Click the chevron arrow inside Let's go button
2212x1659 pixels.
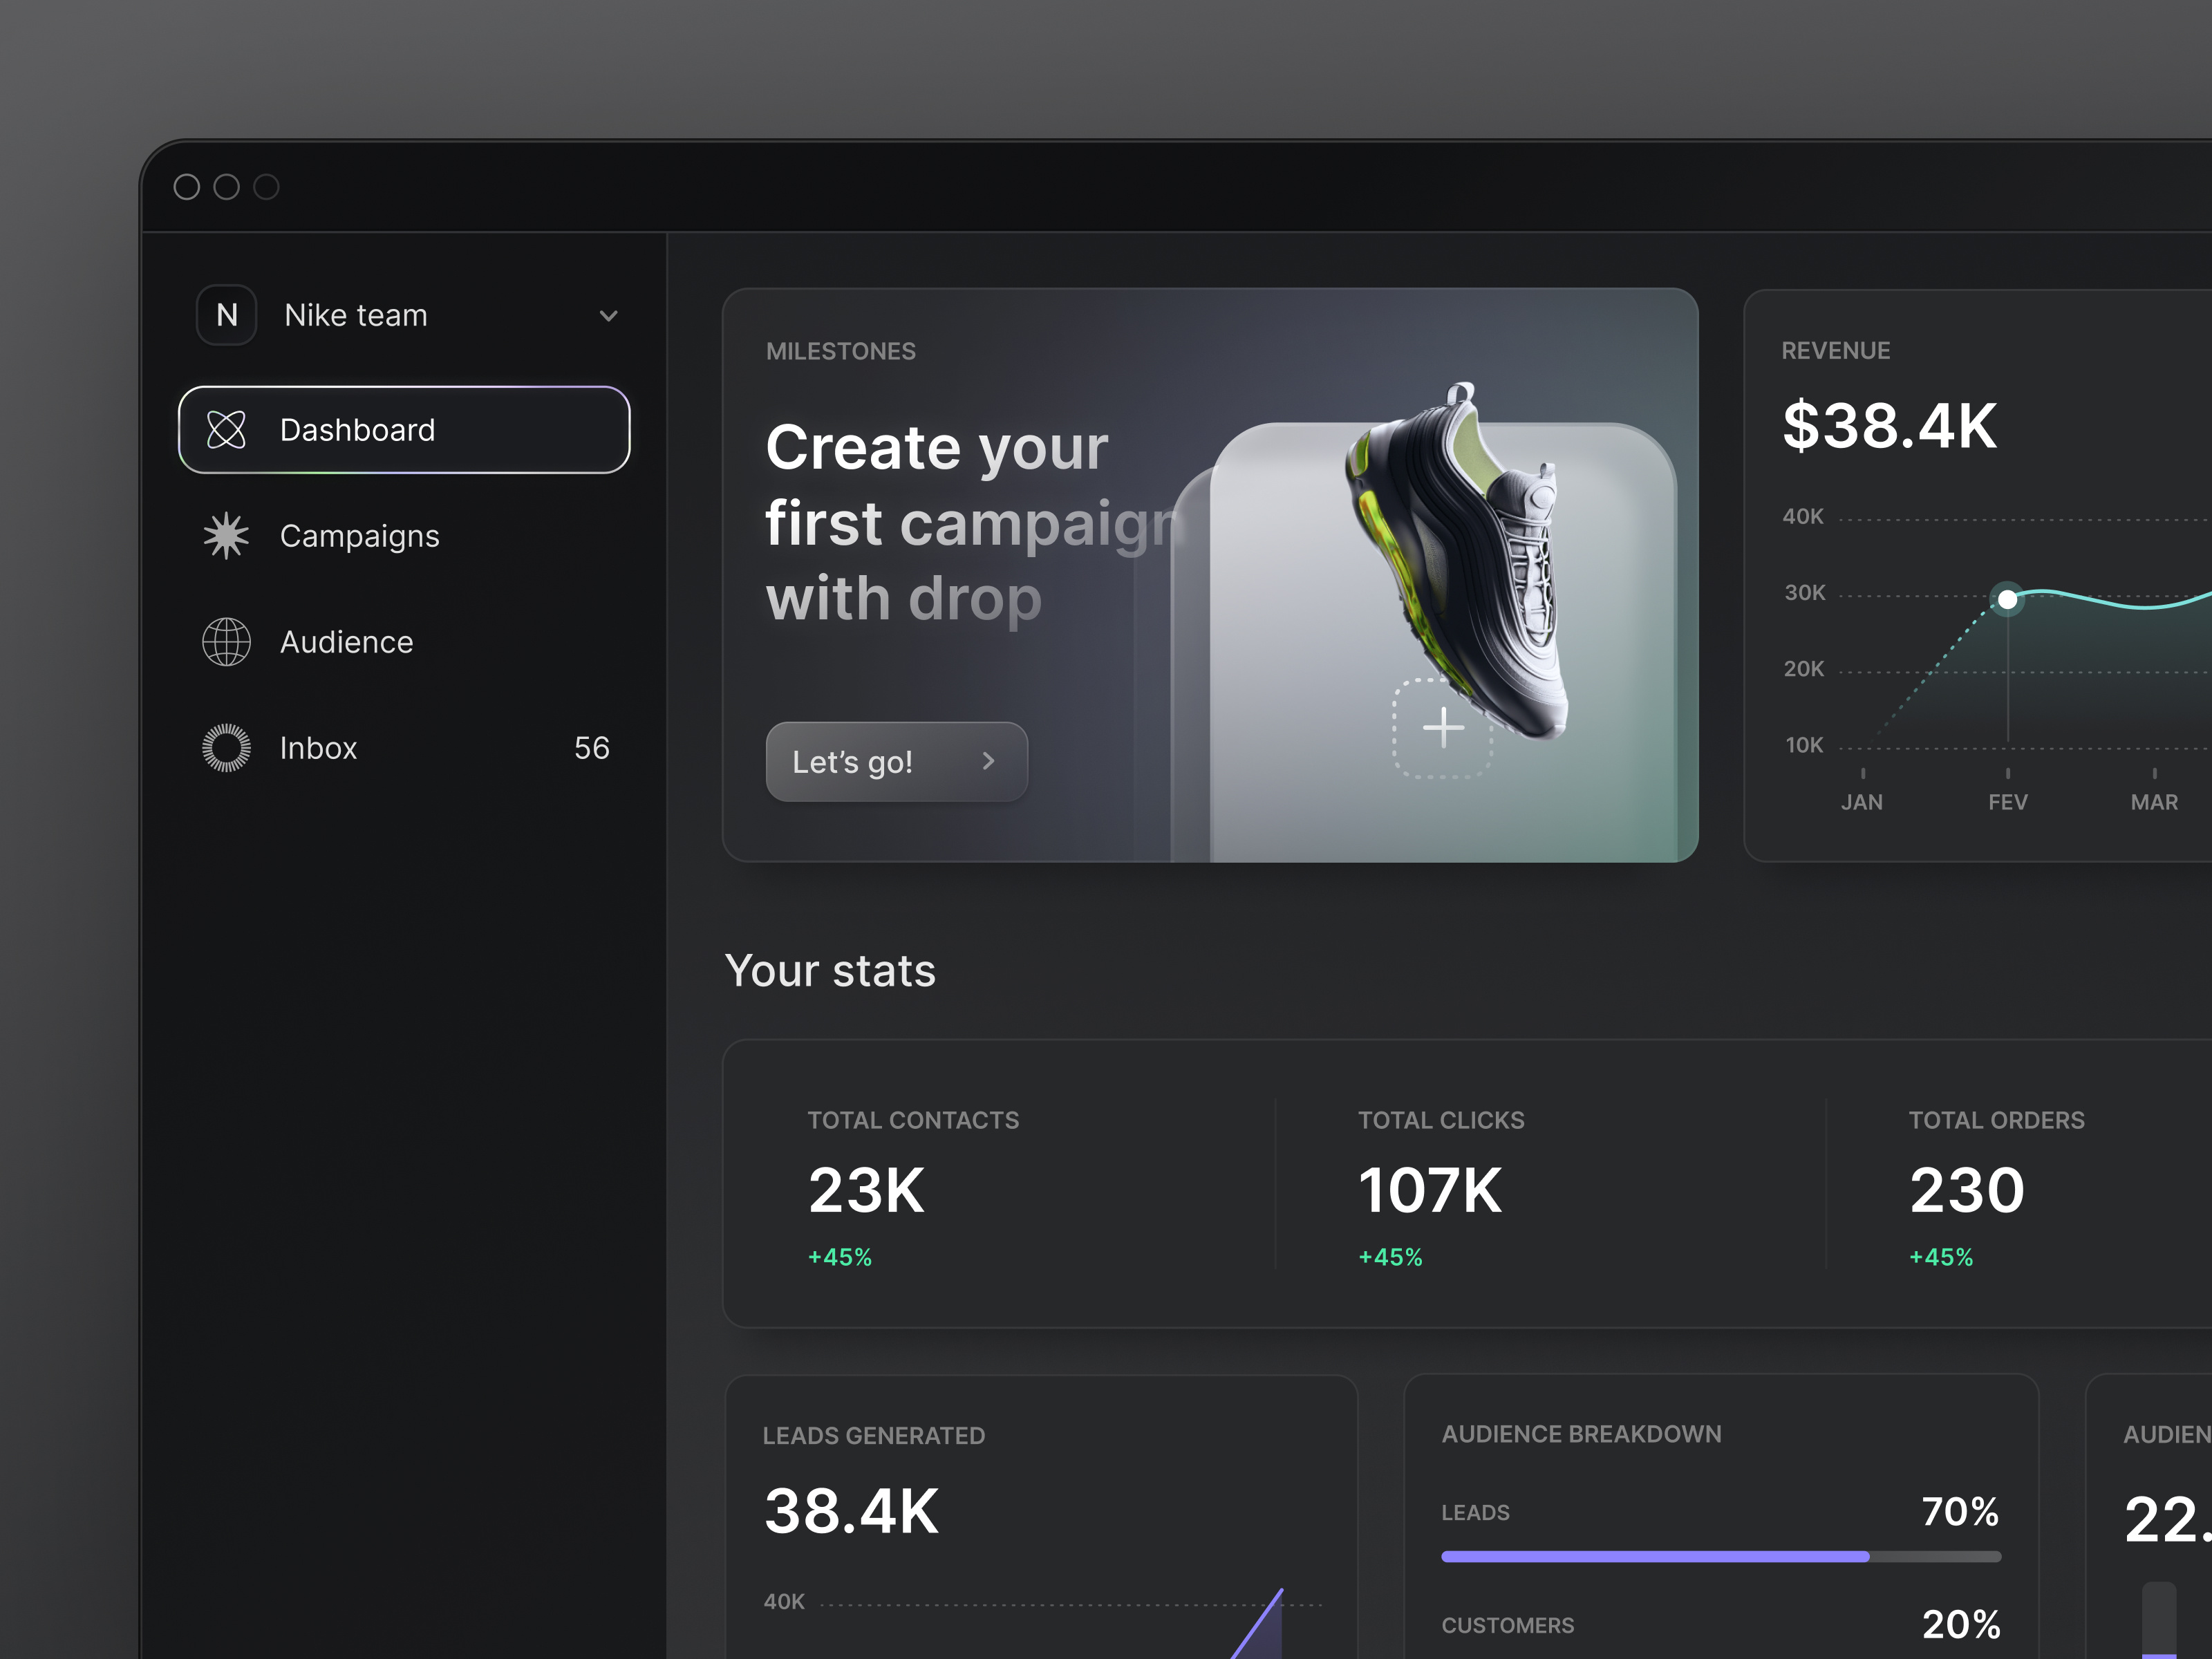989,761
